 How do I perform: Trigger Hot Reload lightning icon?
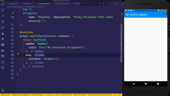tap(100, 3)
